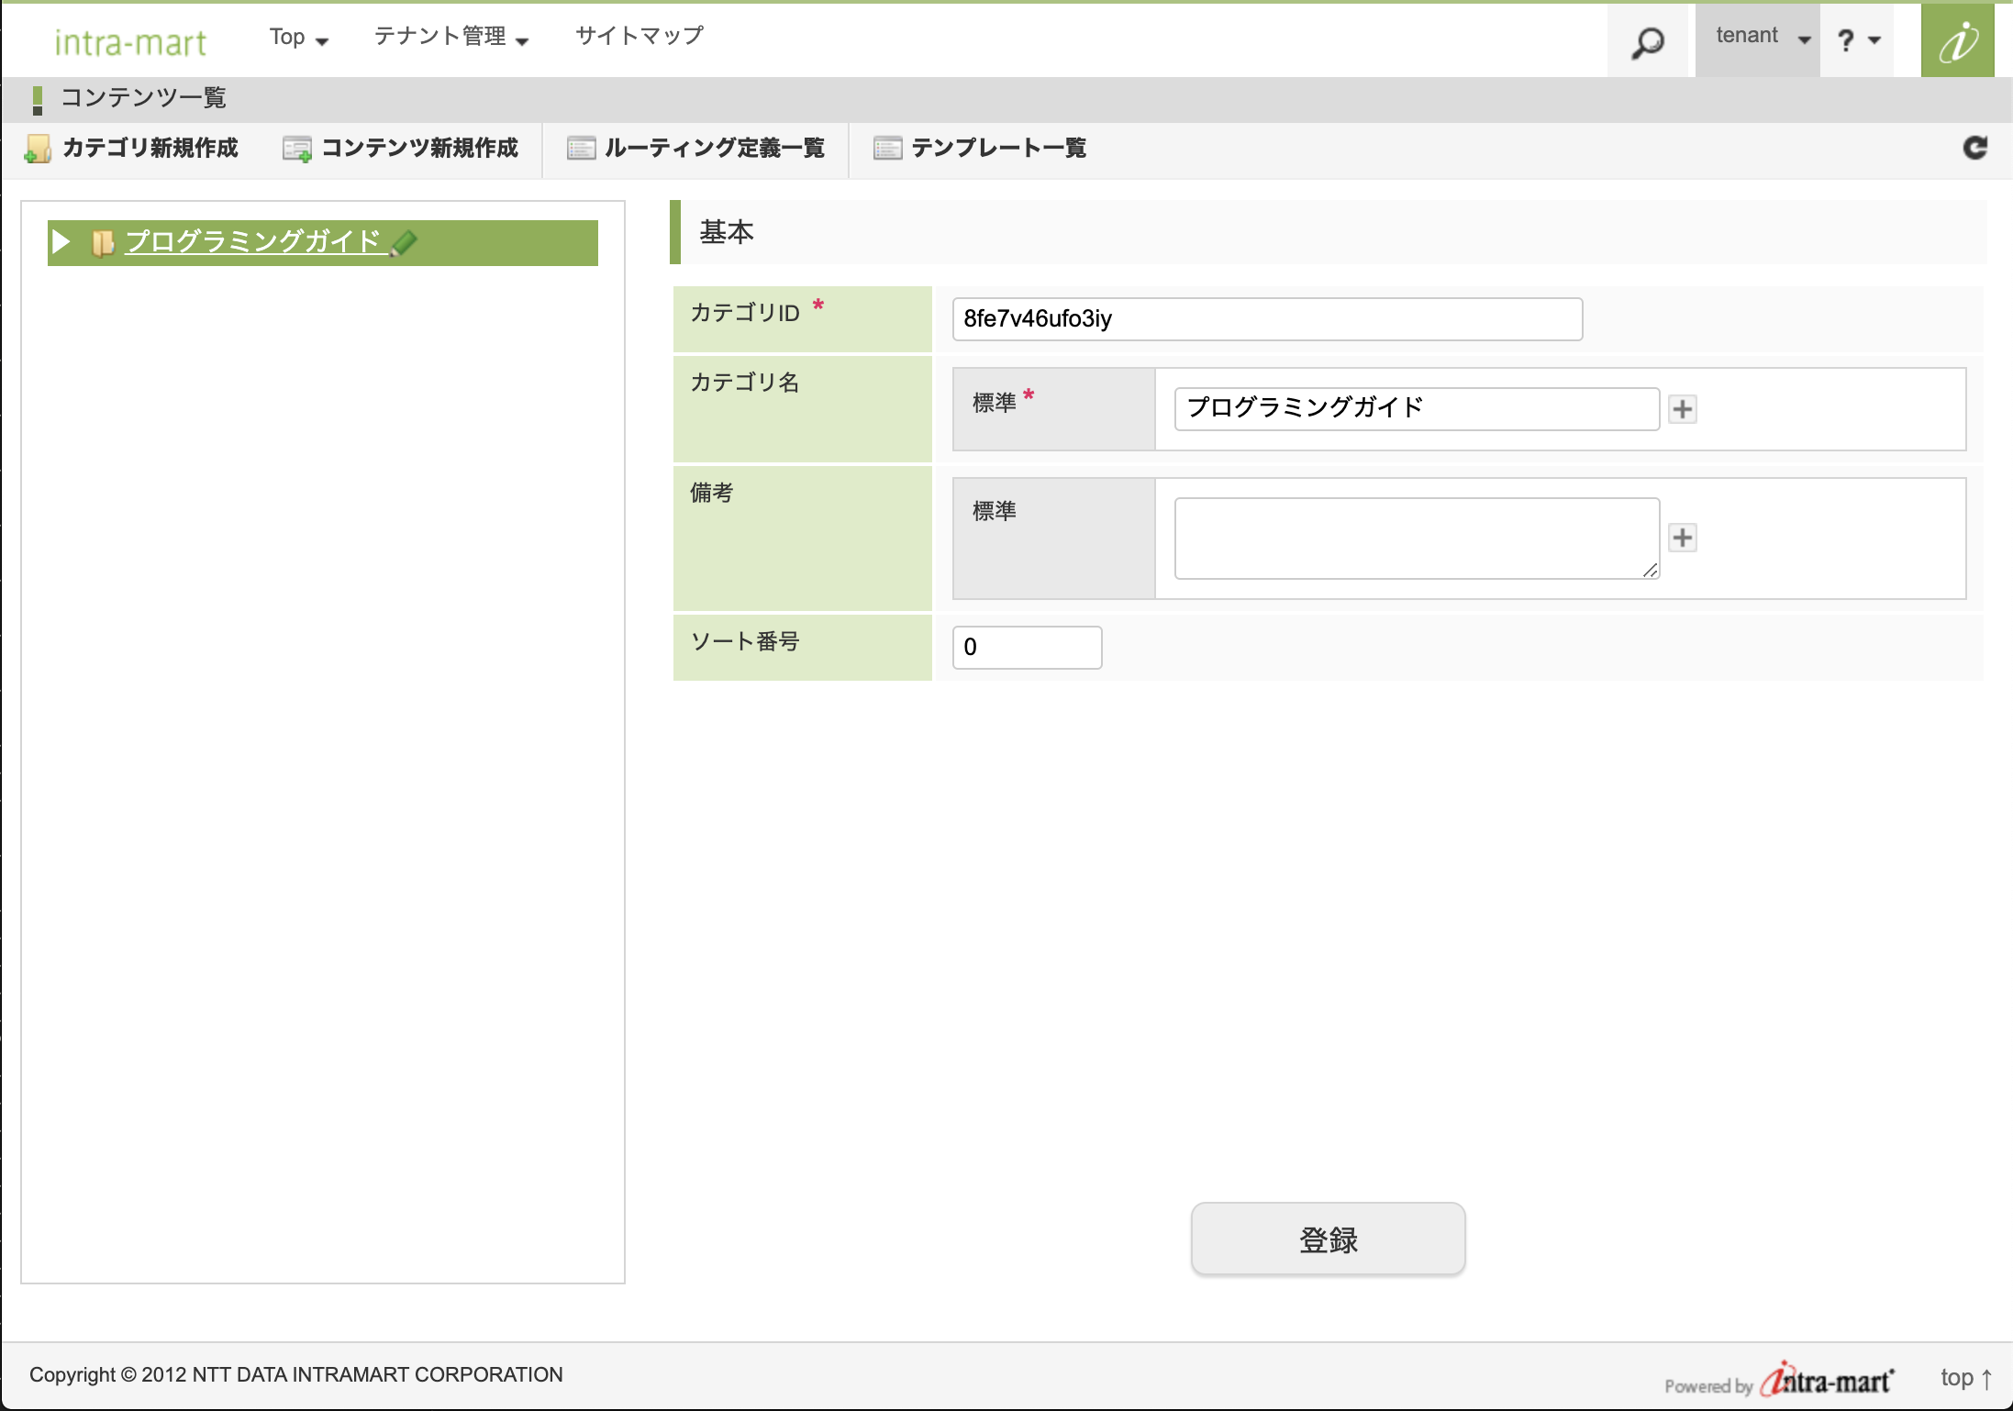The width and height of the screenshot is (2013, 1411).
Task: Click the folder icon in category tree
Action: pos(102,243)
